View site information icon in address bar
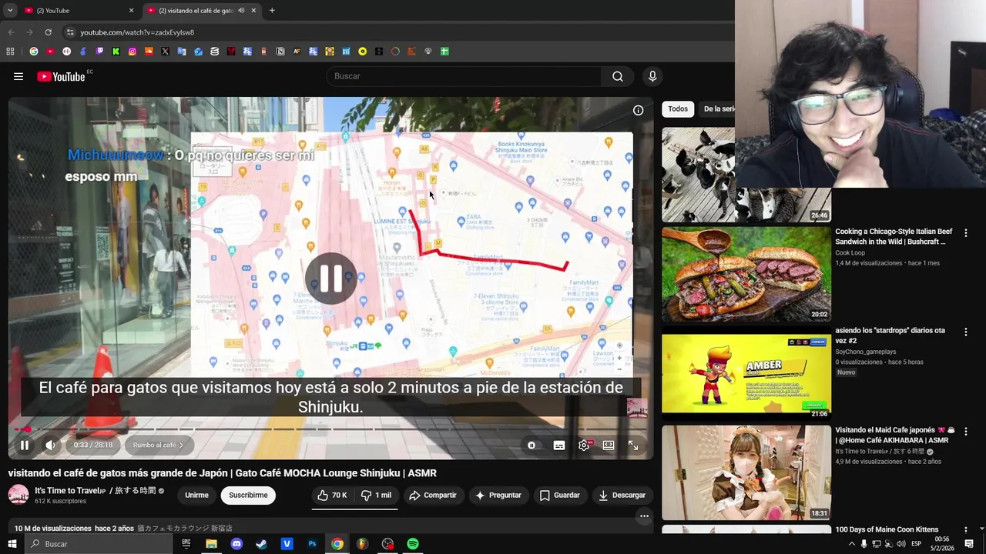The width and height of the screenshot is (986, 554). click(x=70, y=32)
